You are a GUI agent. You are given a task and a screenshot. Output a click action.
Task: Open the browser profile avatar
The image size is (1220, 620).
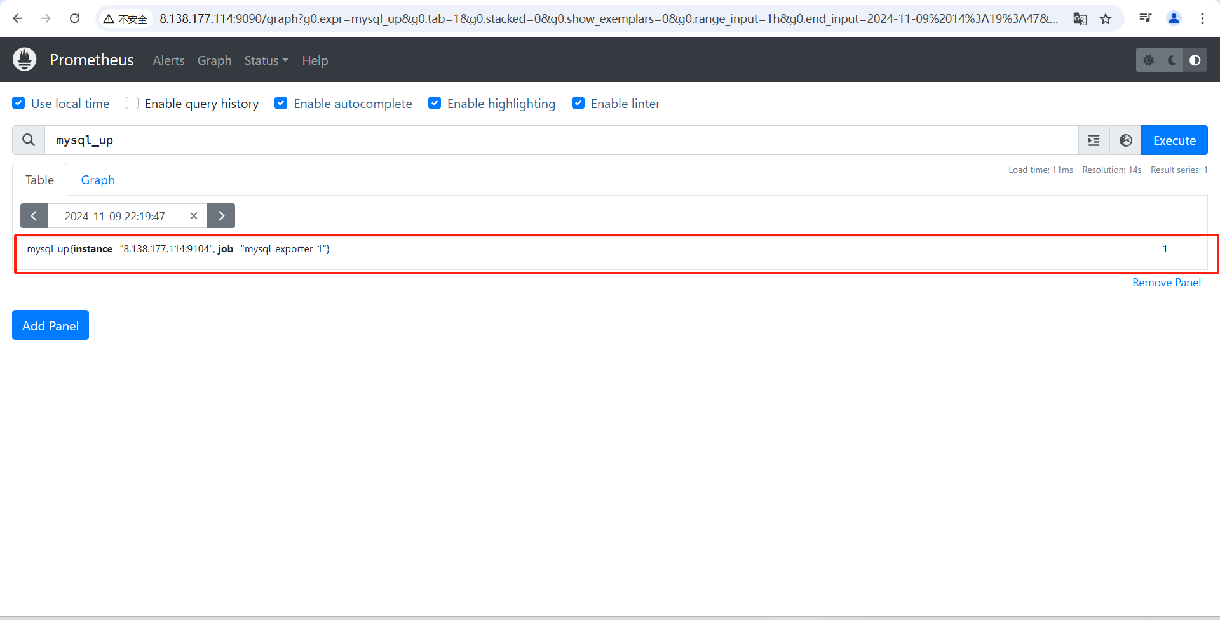click(1174, 18)
